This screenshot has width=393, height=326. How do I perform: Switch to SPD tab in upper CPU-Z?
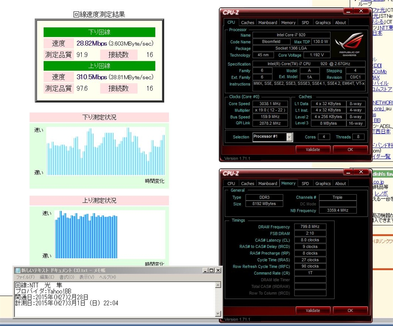(305, 23)
